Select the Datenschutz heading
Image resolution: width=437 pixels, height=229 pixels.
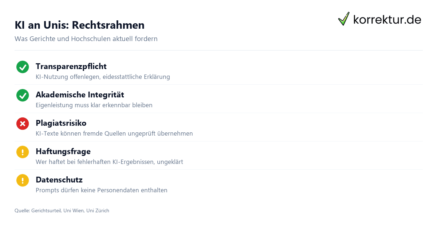click(x=59, y=180)
